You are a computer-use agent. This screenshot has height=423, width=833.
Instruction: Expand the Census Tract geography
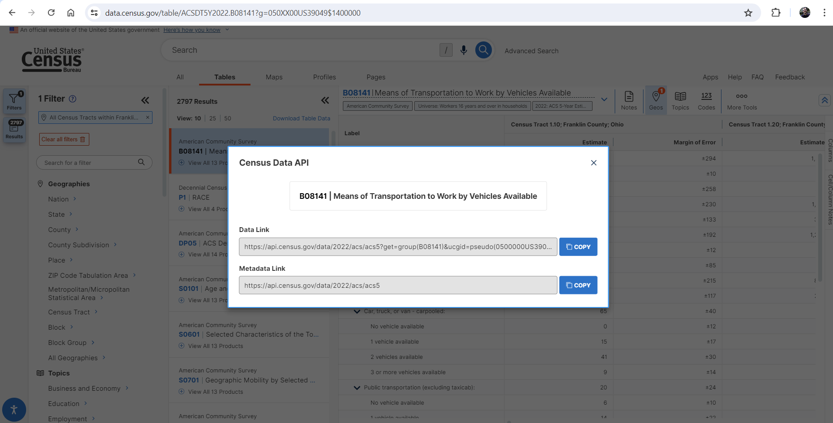tap(73, 312)
